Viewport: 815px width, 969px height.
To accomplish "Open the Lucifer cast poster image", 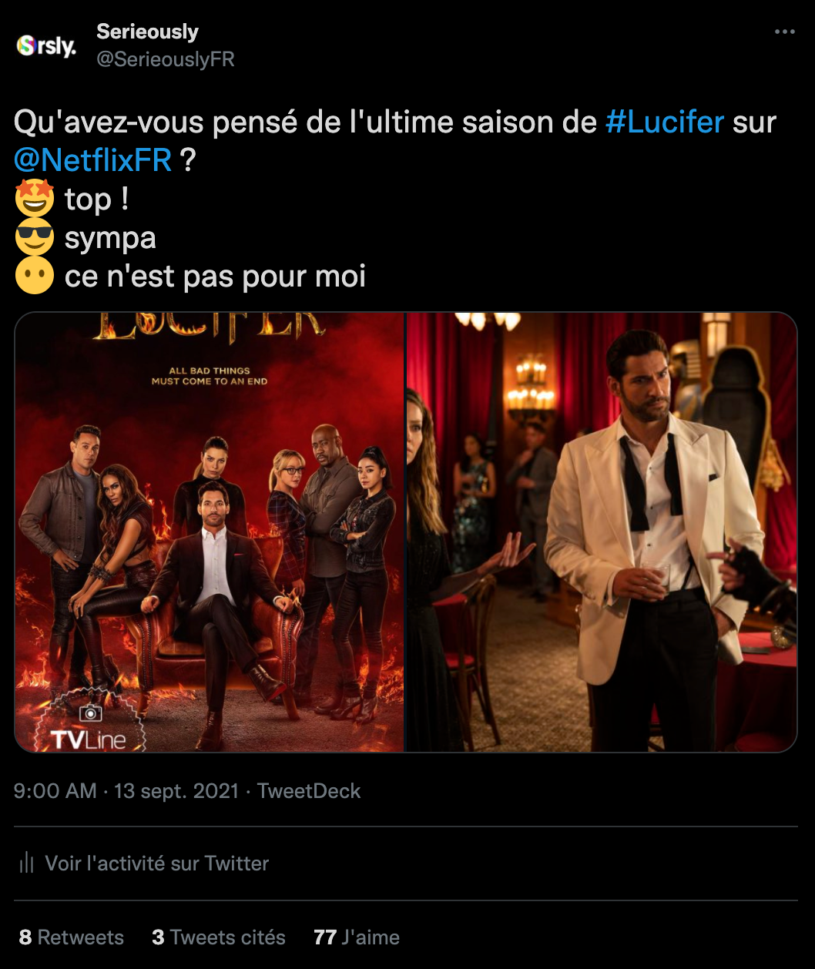I will pyautogui.click(x=210, y=531).
